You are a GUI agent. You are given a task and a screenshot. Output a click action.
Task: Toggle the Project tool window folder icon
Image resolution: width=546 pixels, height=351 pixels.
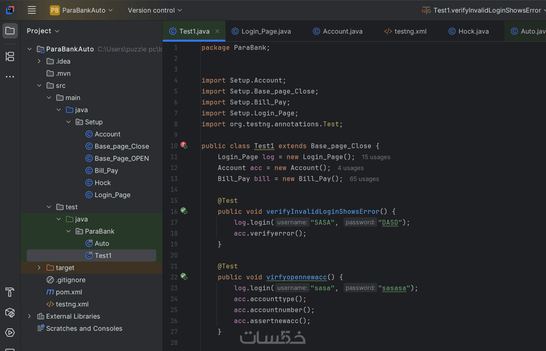coord(10,31)
